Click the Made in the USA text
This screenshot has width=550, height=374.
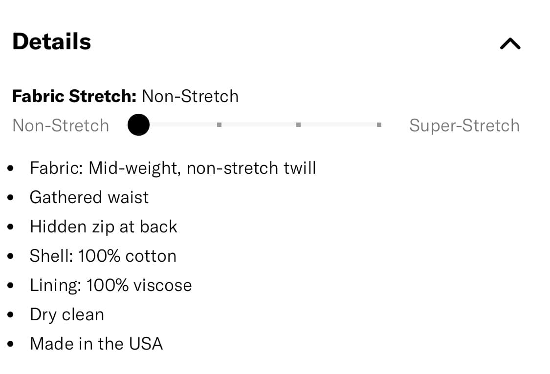click(96, 344)
